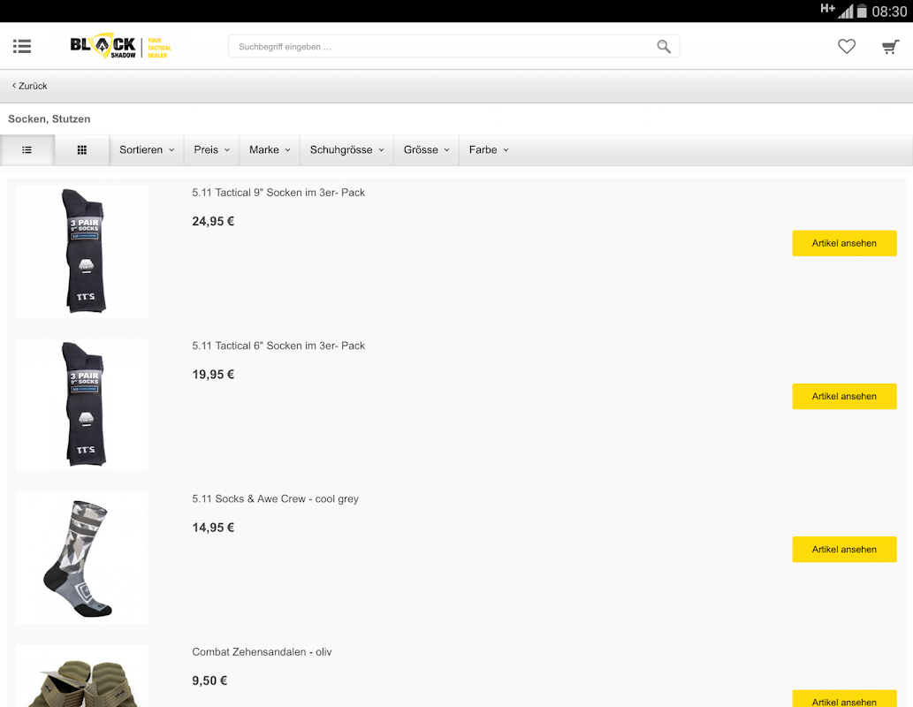Expand the Preis filter dropdown
The height and width of the screenshot is (707, 913).
pos(212,150)
